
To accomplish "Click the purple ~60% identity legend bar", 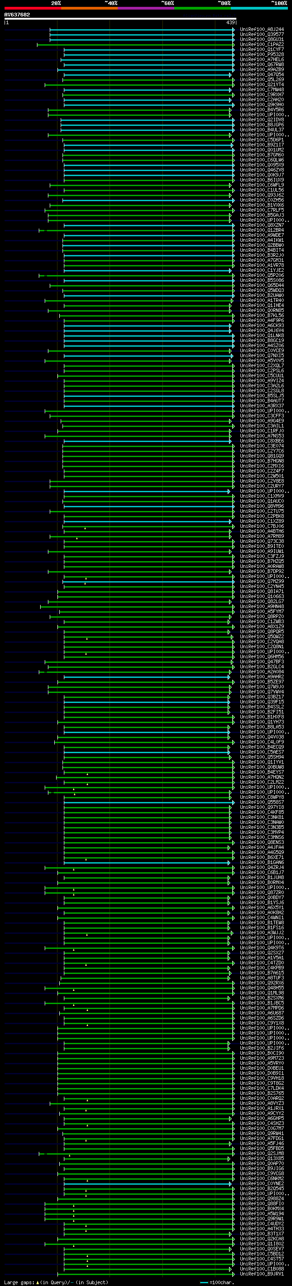I will (x=146, y=9).
